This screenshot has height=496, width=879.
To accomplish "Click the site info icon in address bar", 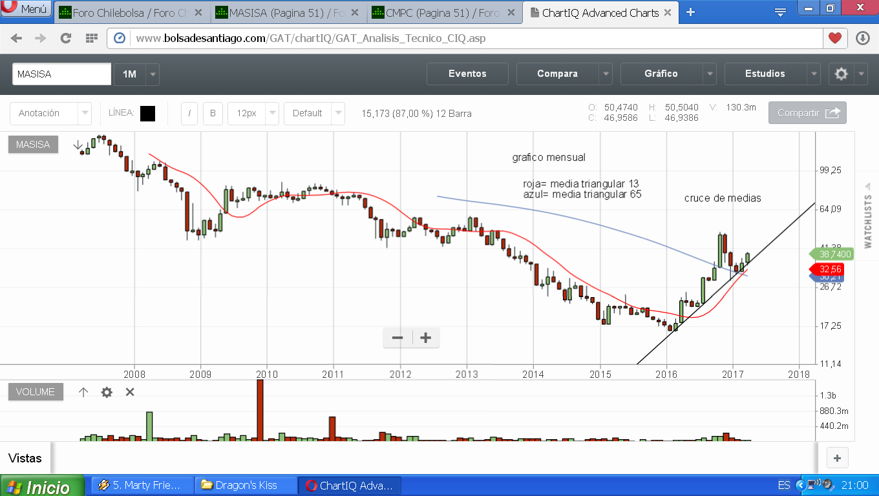I will coord(120,38).
